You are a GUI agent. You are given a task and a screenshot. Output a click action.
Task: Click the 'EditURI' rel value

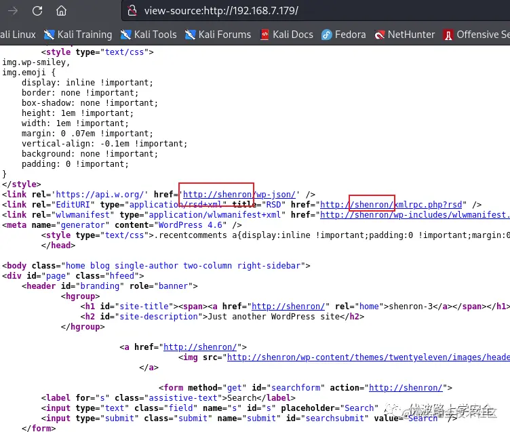[73, 205]
